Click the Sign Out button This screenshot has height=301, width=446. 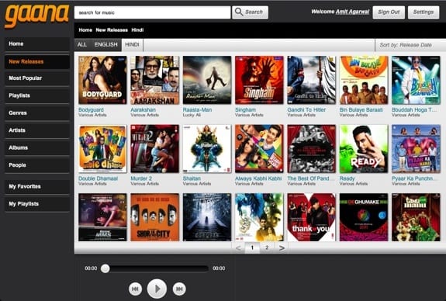[x=389, y=12]
